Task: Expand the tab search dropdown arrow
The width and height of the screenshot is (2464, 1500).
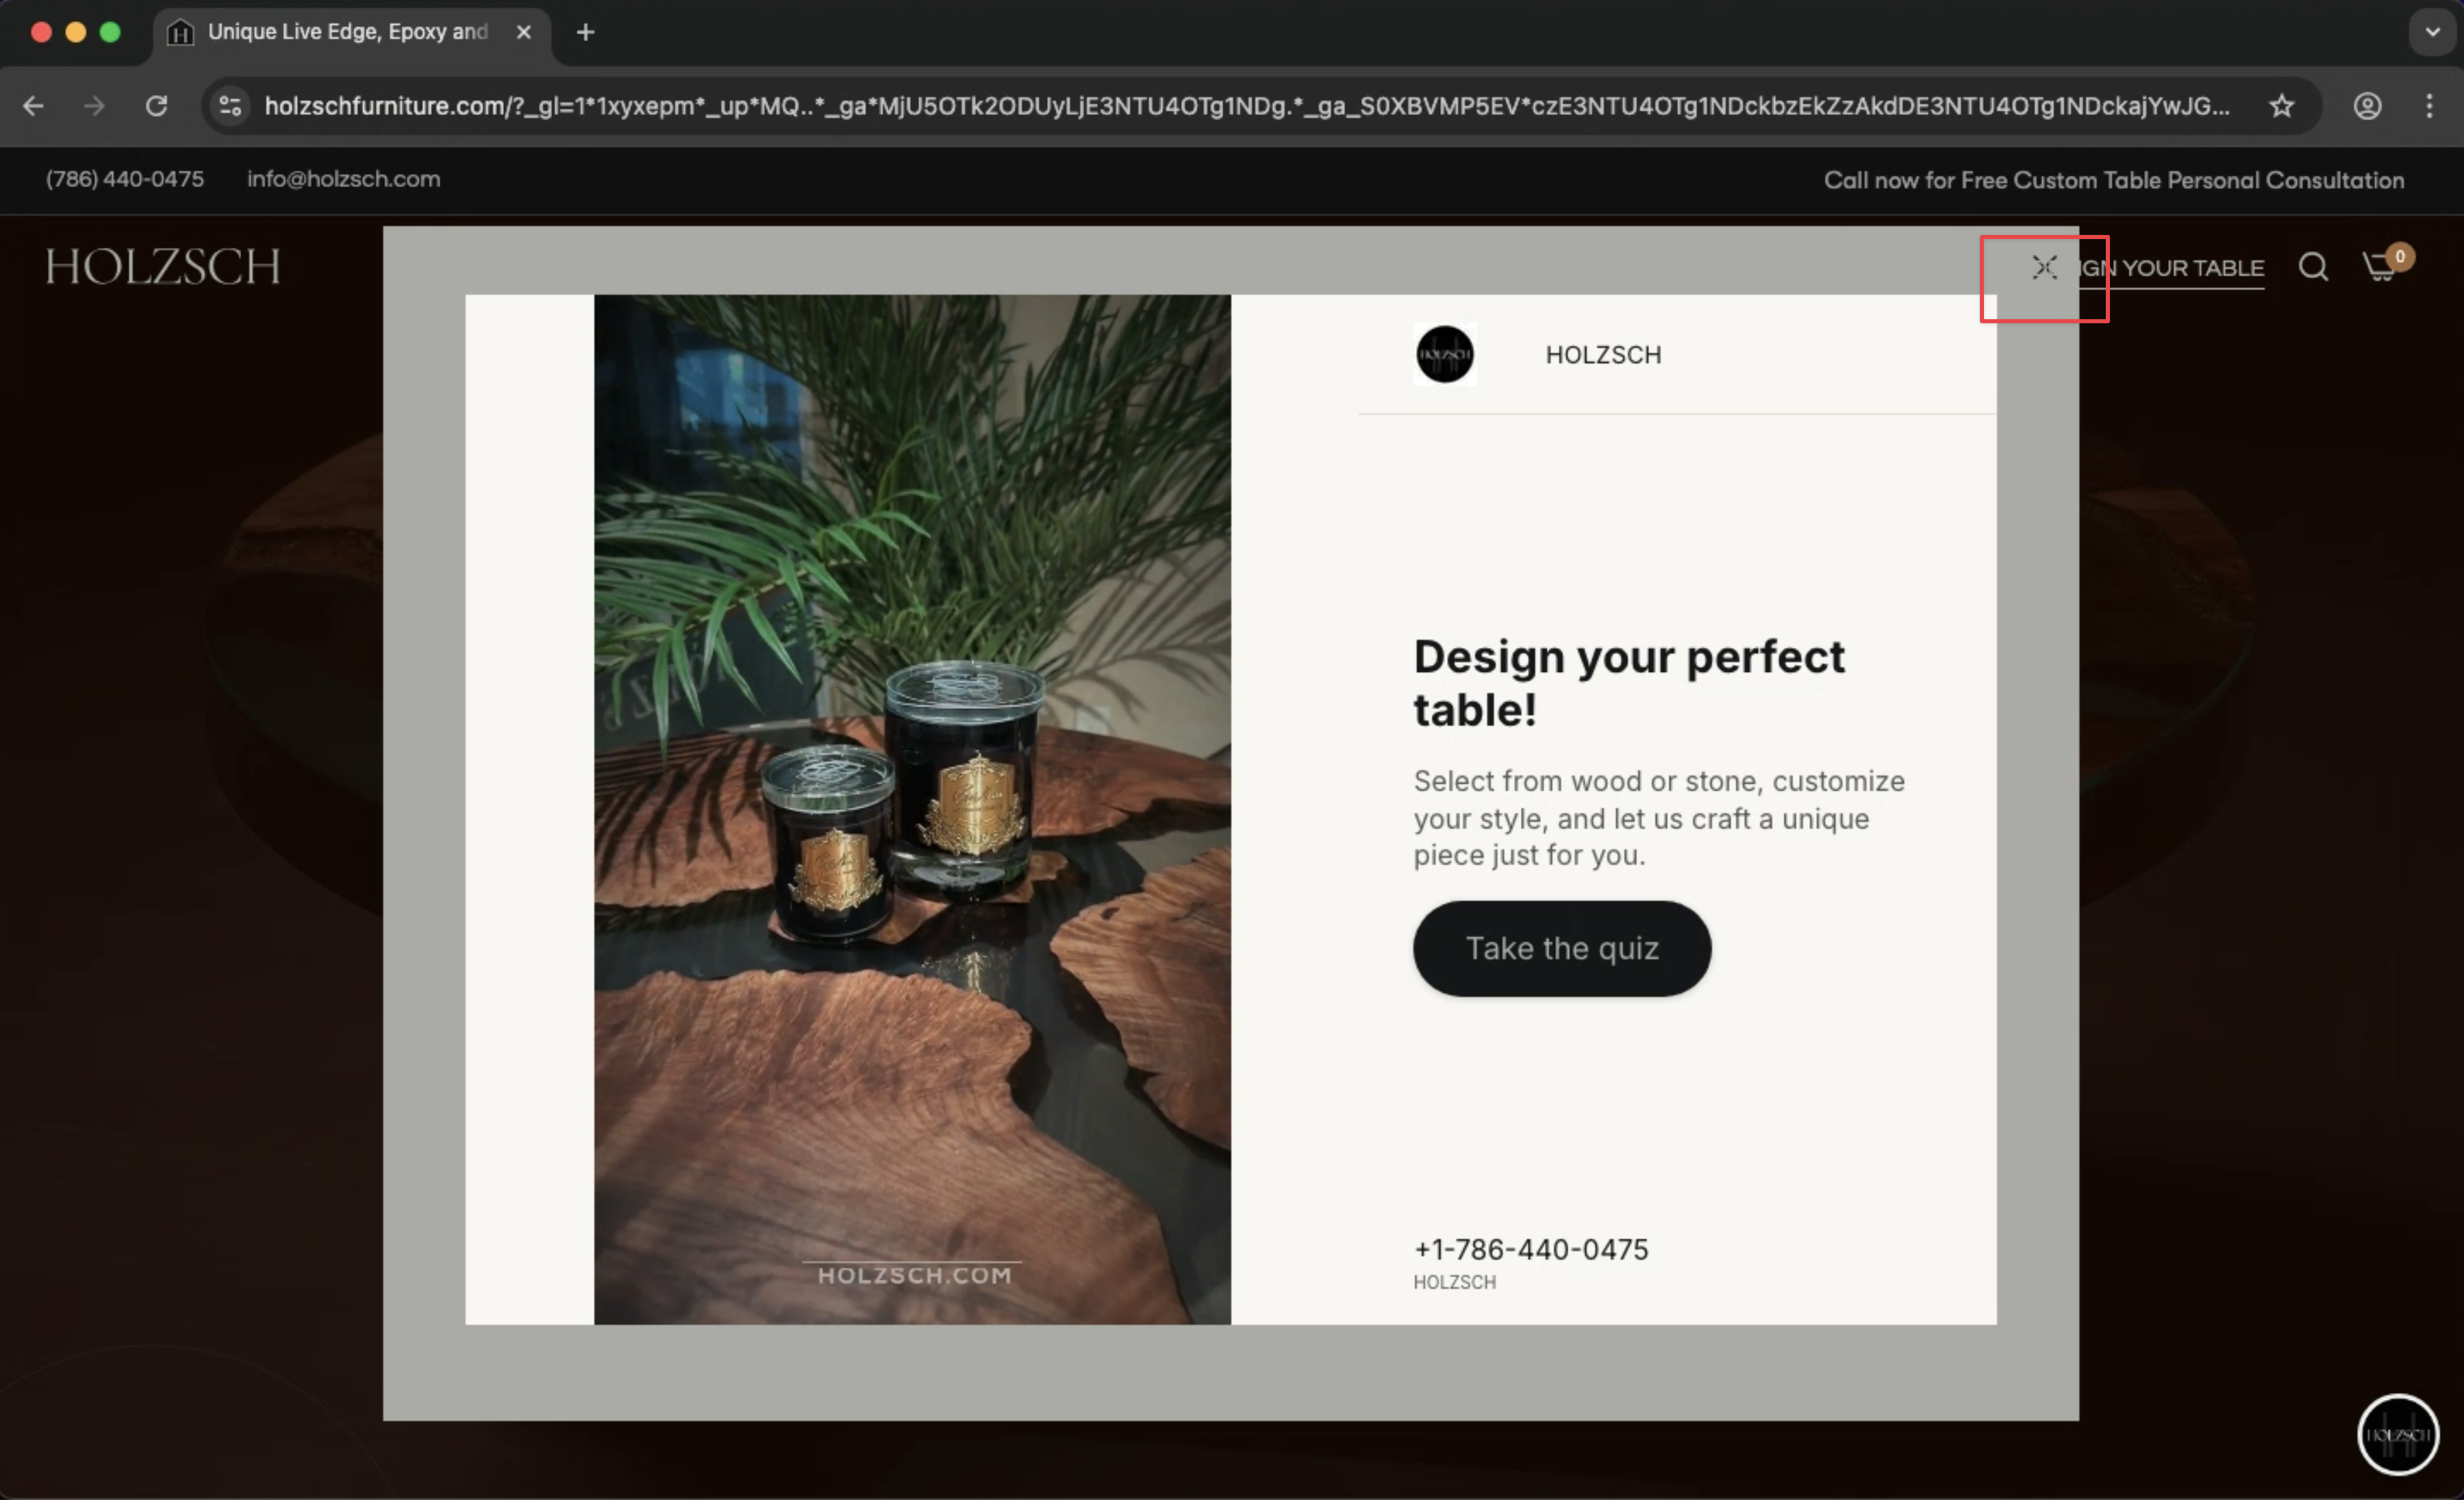Action: 2432,32
